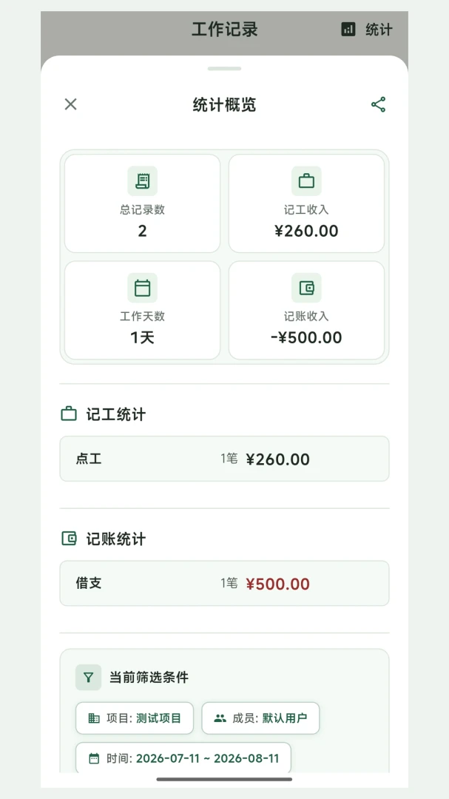Tap the wallet icon above 记账收入
449x799 pixels.
coord(306,288)
